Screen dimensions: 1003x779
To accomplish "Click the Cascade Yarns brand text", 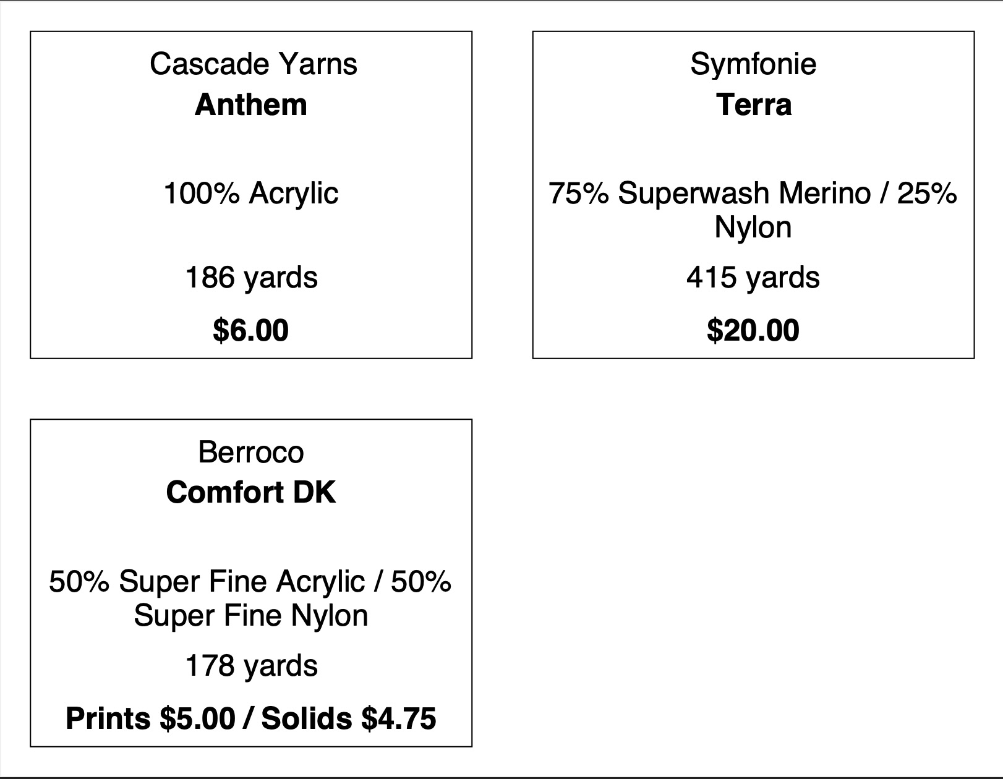I will [253, 64].
